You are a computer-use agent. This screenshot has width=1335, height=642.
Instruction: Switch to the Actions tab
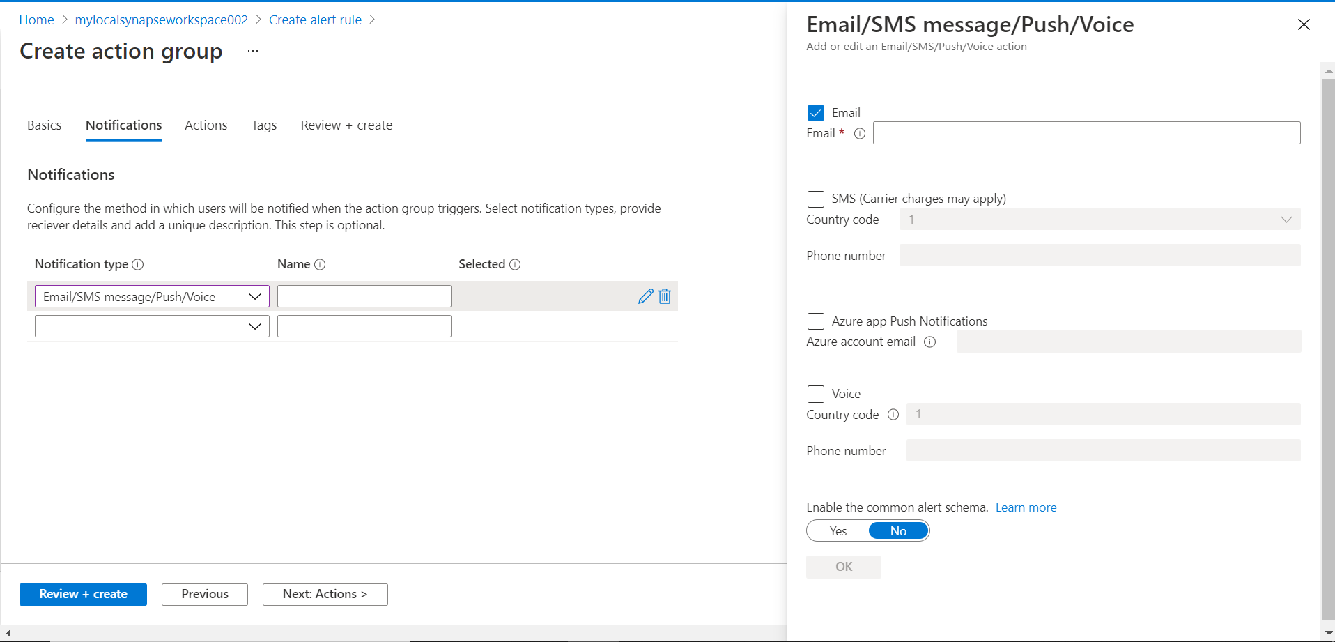[x=206, y=125]
